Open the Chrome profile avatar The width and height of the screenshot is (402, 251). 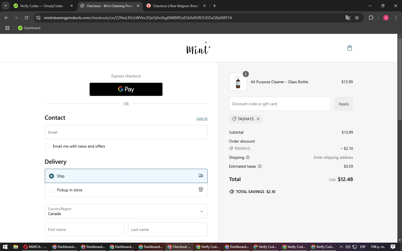386,18
